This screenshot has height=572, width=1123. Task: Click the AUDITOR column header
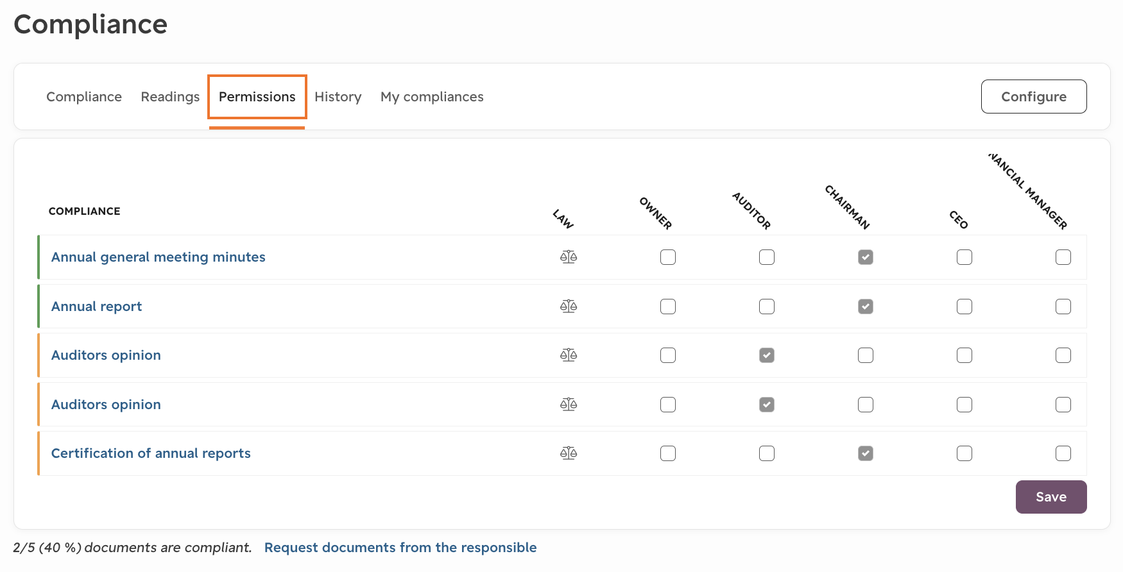tap(751, 211)
